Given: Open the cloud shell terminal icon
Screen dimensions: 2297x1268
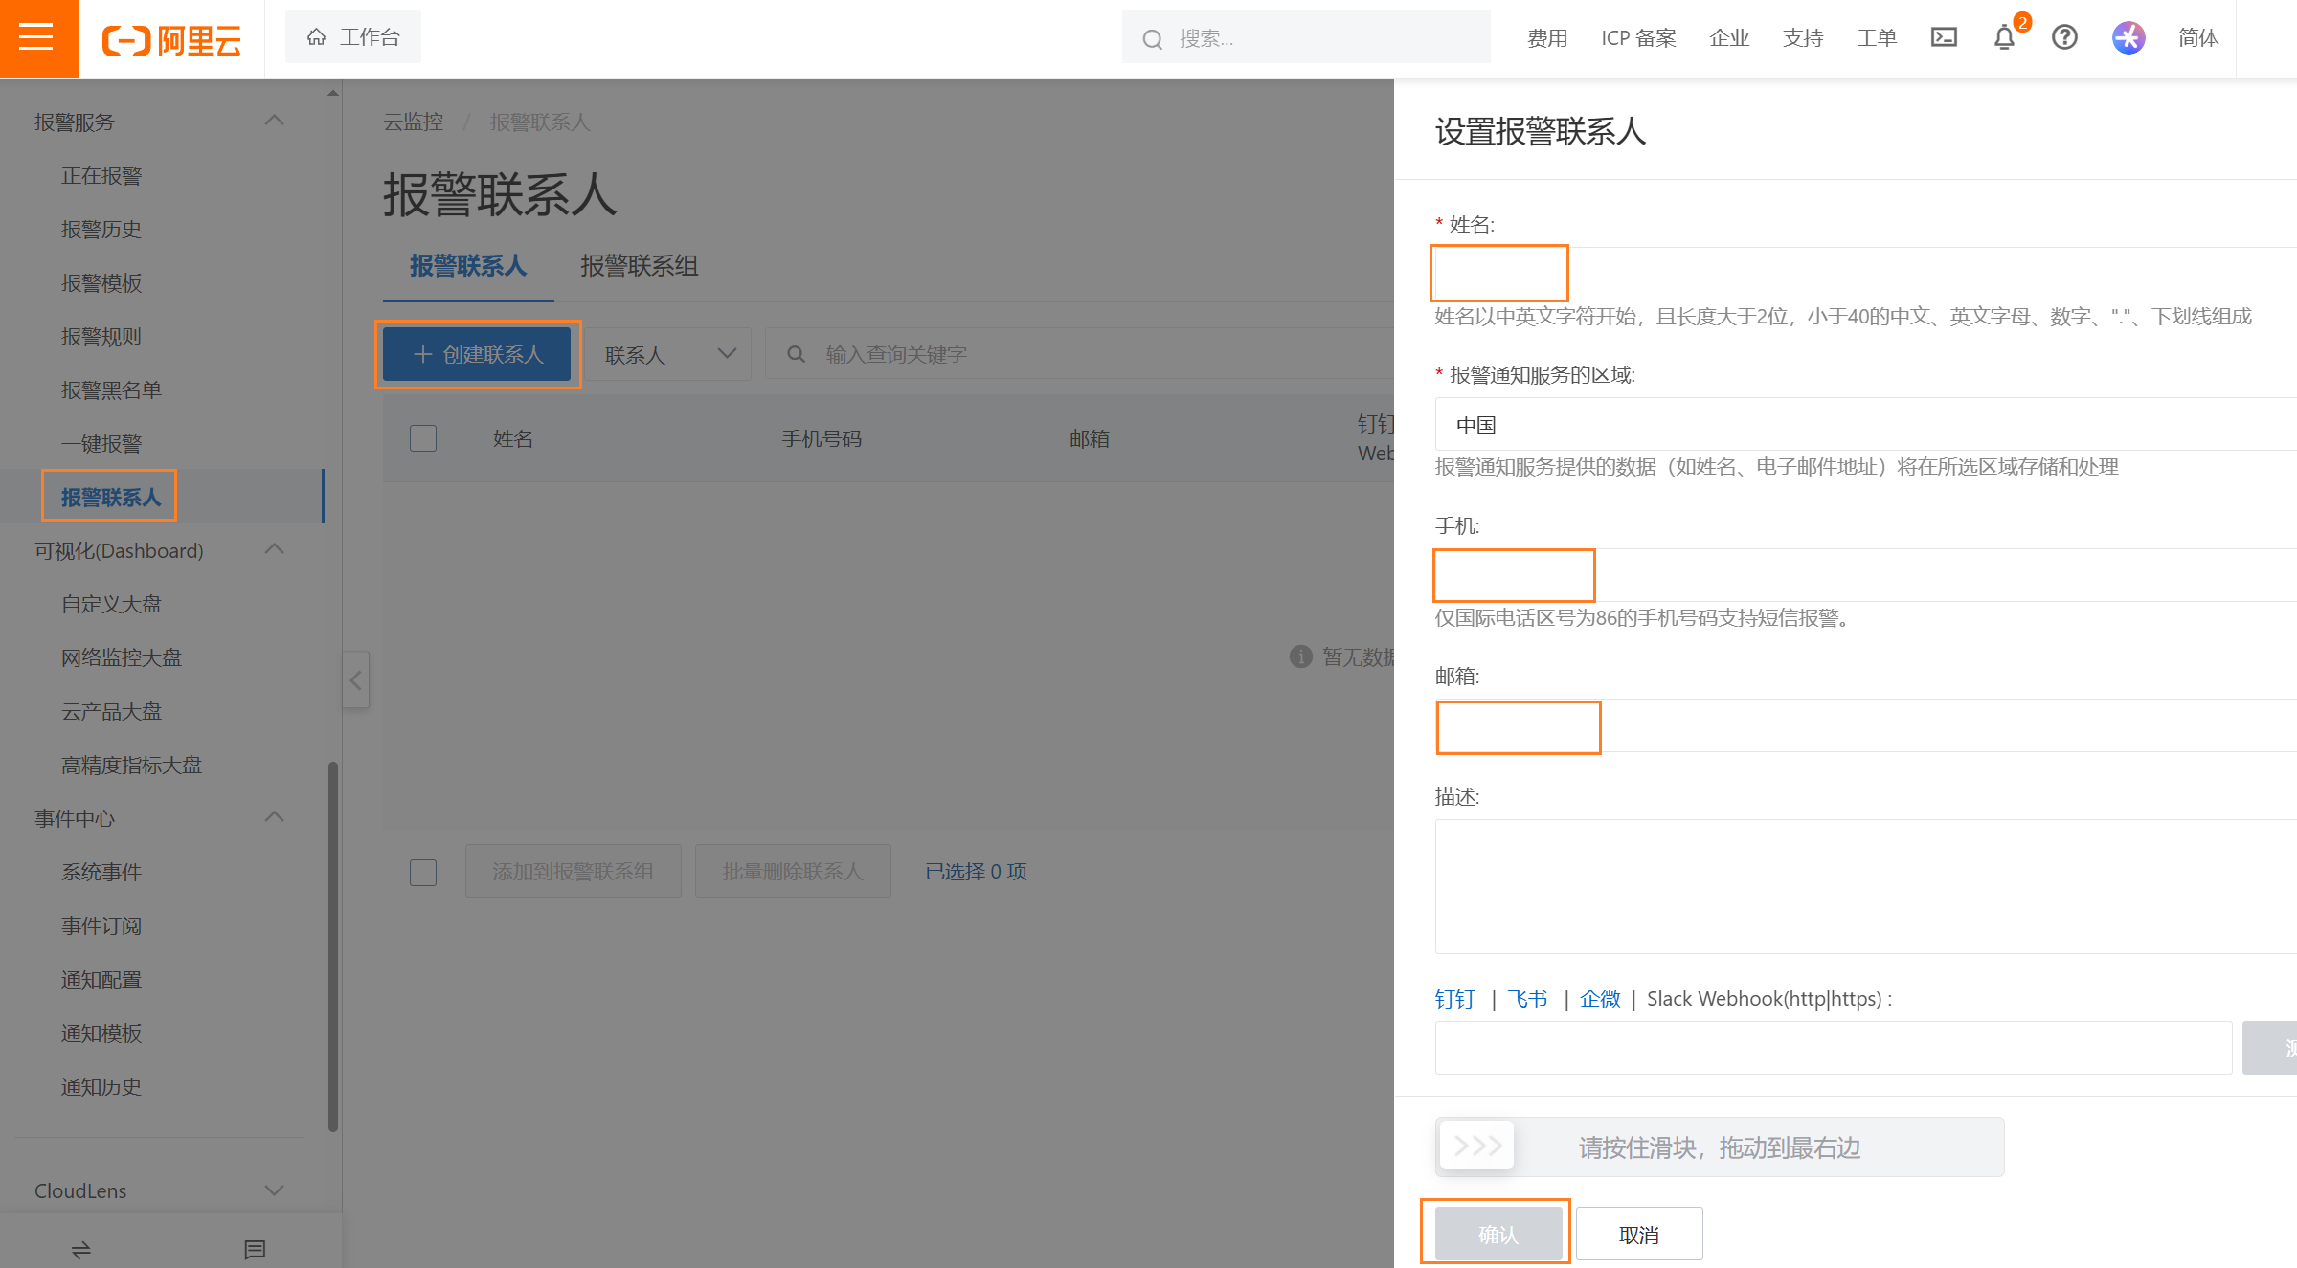Looking at the screenshot, I should 1944,38.
